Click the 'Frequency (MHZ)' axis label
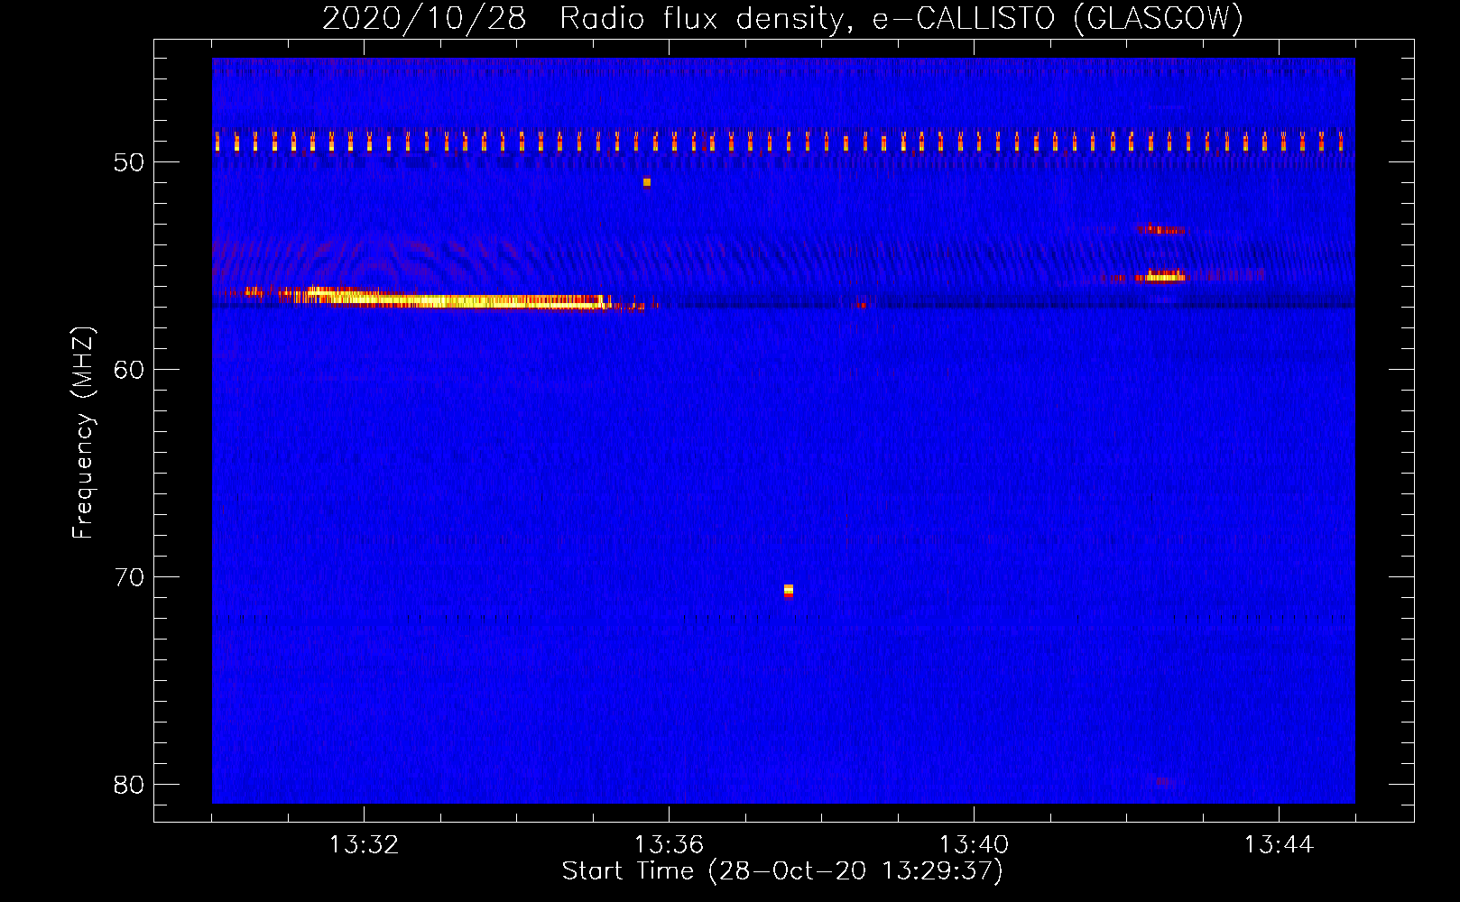The image size is (1460, 902). pos(83,432)
